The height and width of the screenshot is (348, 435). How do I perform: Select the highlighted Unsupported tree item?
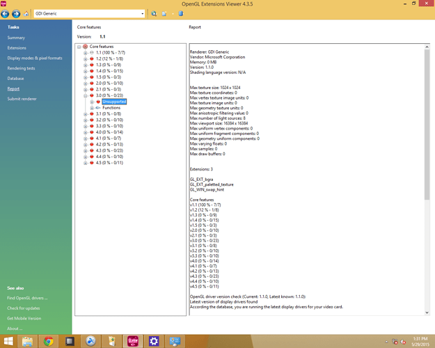coord(114,102)
